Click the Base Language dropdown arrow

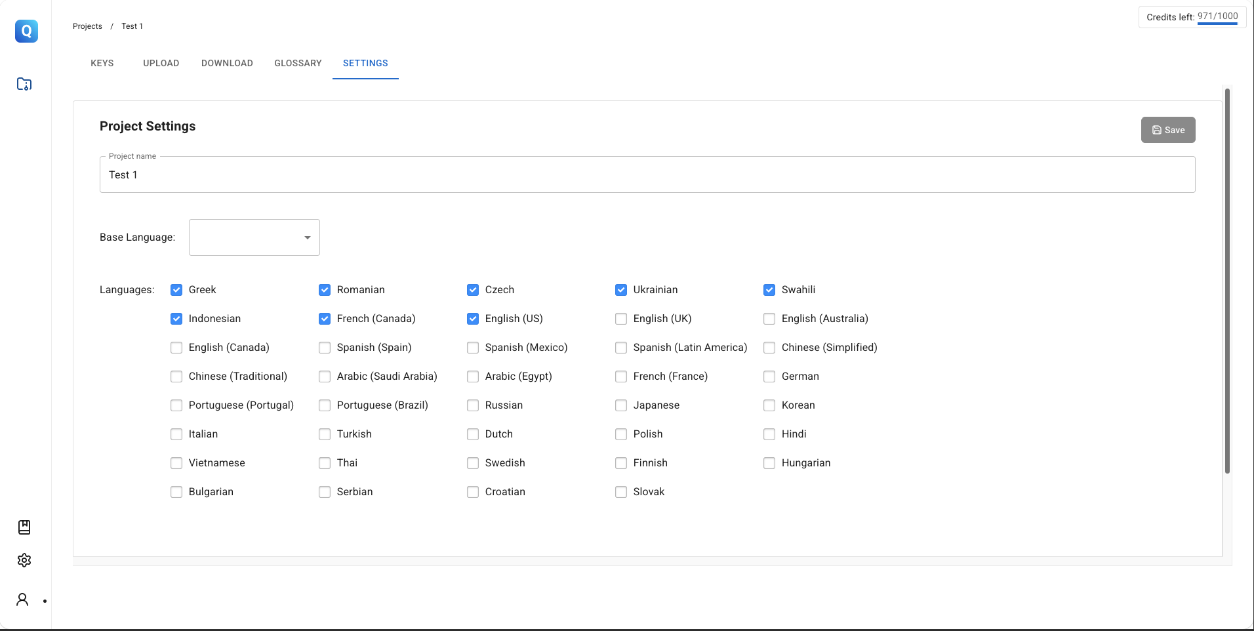tap(308, 237)
